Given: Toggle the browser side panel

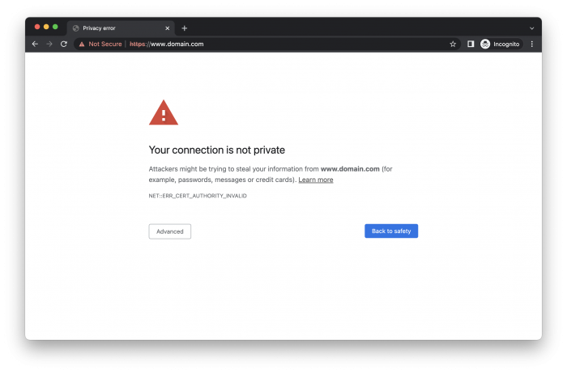Looking at the screenshot, I should click(x=471, y=44).
